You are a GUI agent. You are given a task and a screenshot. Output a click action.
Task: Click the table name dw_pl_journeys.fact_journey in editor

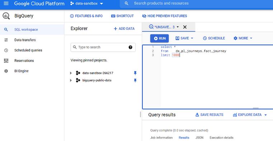coord(201,51)
